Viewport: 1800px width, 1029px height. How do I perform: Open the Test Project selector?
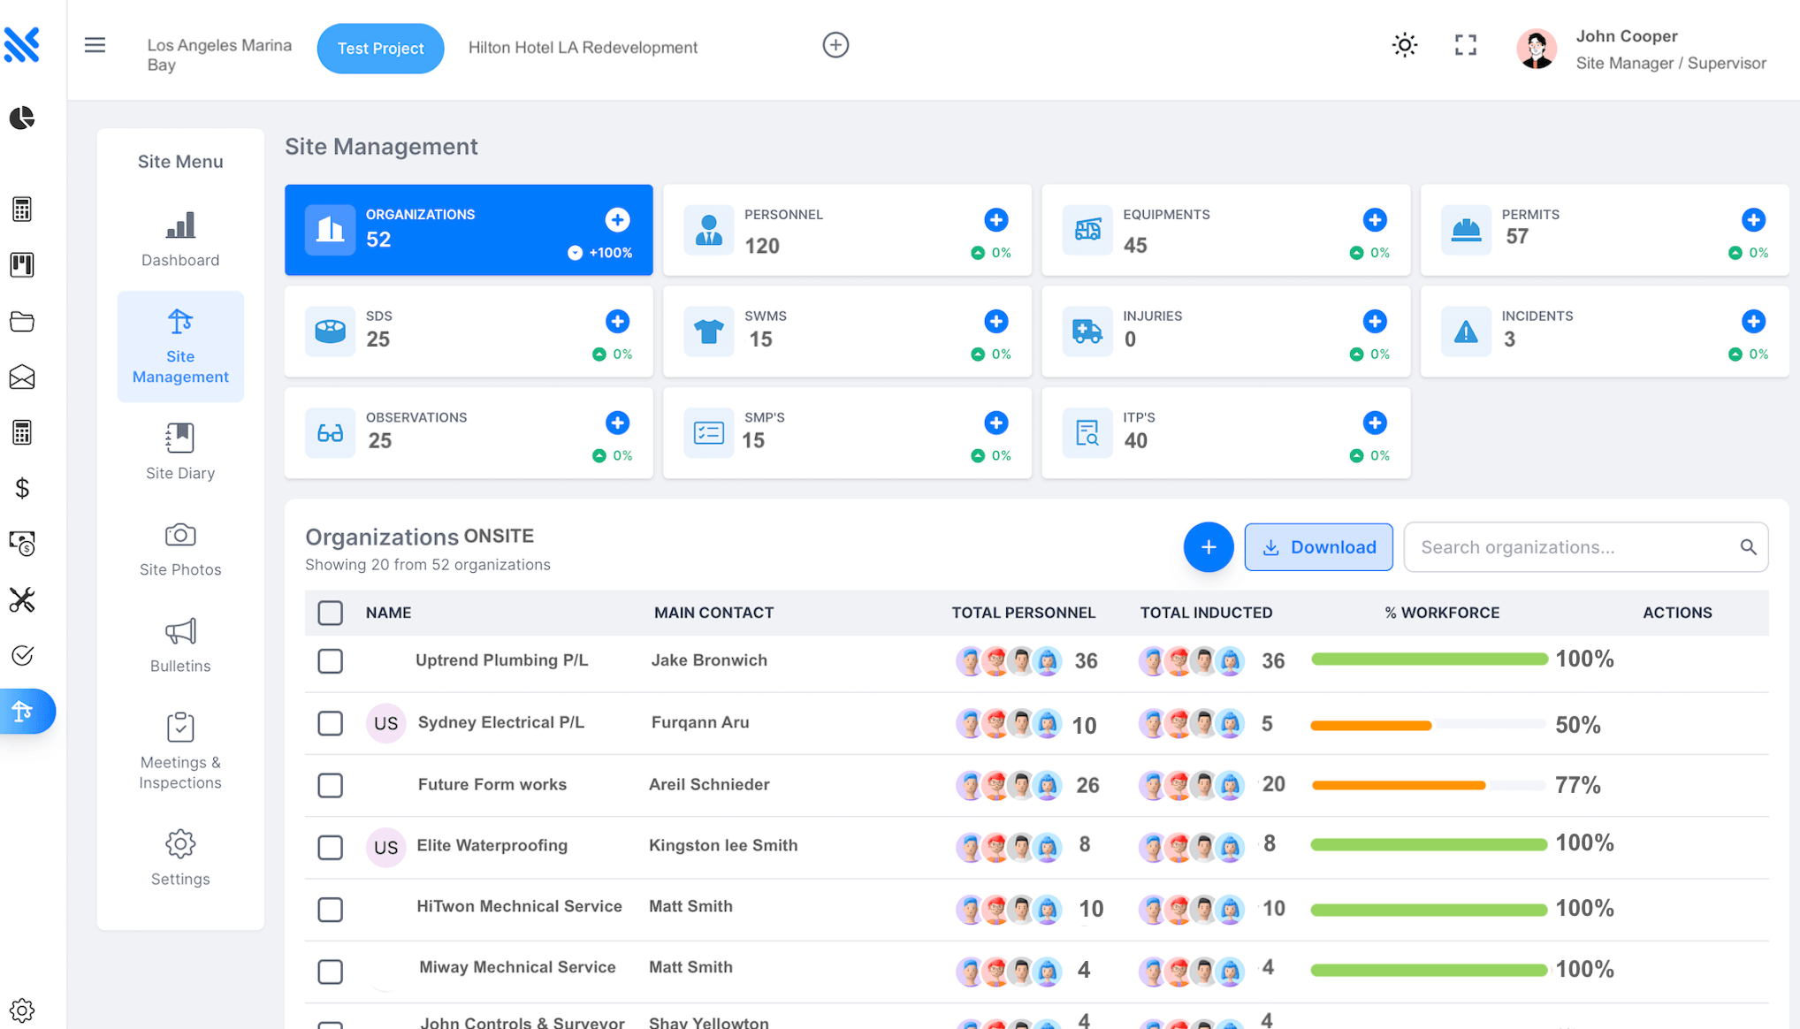click(x=380, y=49)
